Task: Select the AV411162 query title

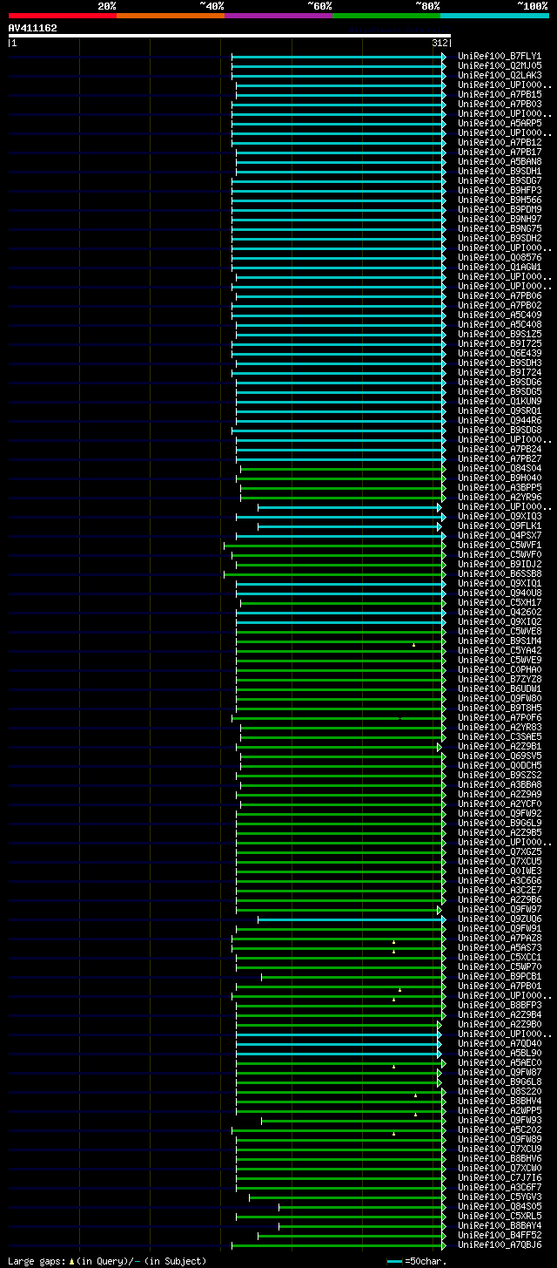Action: click(33, 28)
